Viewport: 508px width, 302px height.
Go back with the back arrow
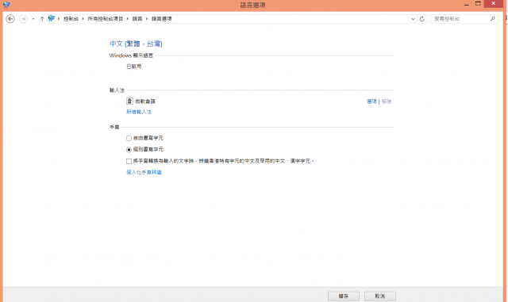10,19
